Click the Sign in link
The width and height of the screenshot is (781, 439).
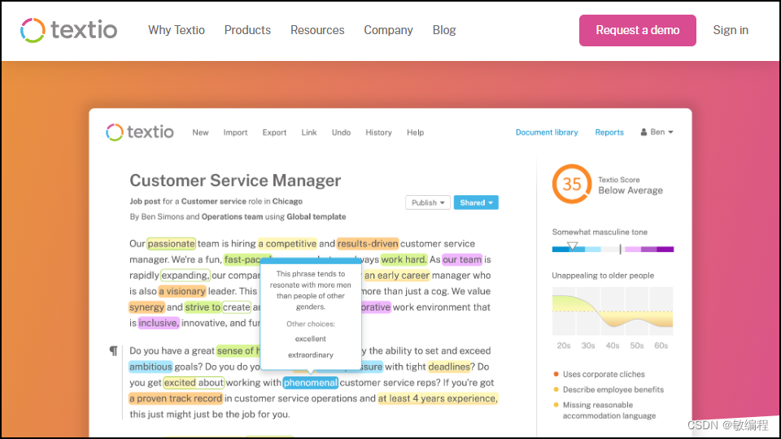tap(731, 30)
